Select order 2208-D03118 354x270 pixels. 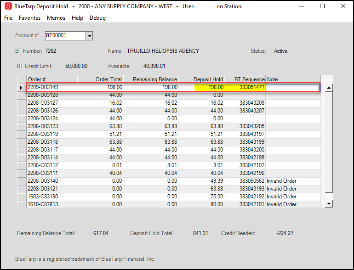51,142
